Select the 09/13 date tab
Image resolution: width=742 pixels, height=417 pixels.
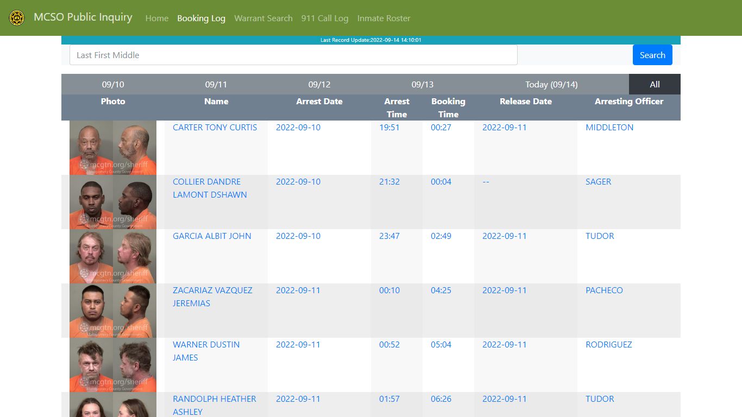[x=423, y=84]
